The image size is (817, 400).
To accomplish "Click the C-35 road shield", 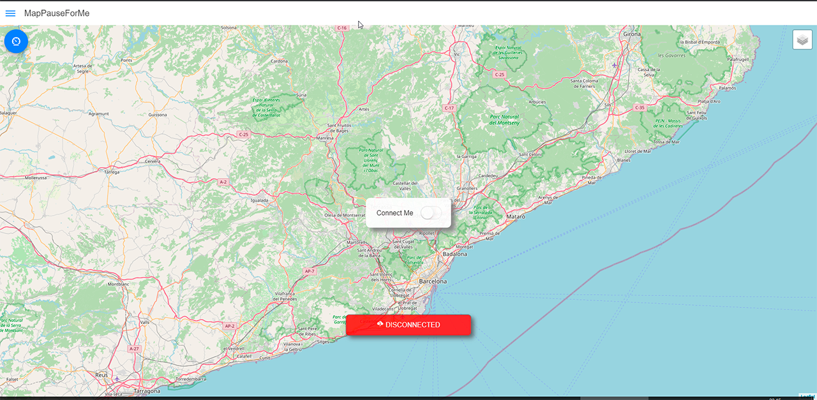I will coord(640,108).
